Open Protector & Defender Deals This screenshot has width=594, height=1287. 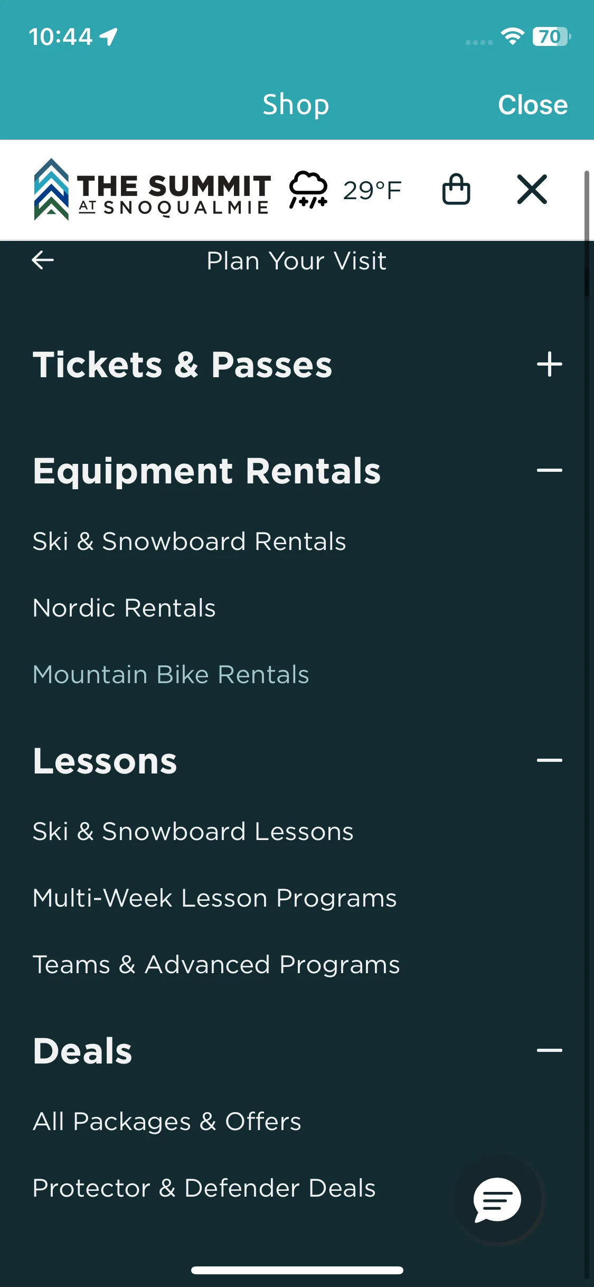(x=204, y=1188)
